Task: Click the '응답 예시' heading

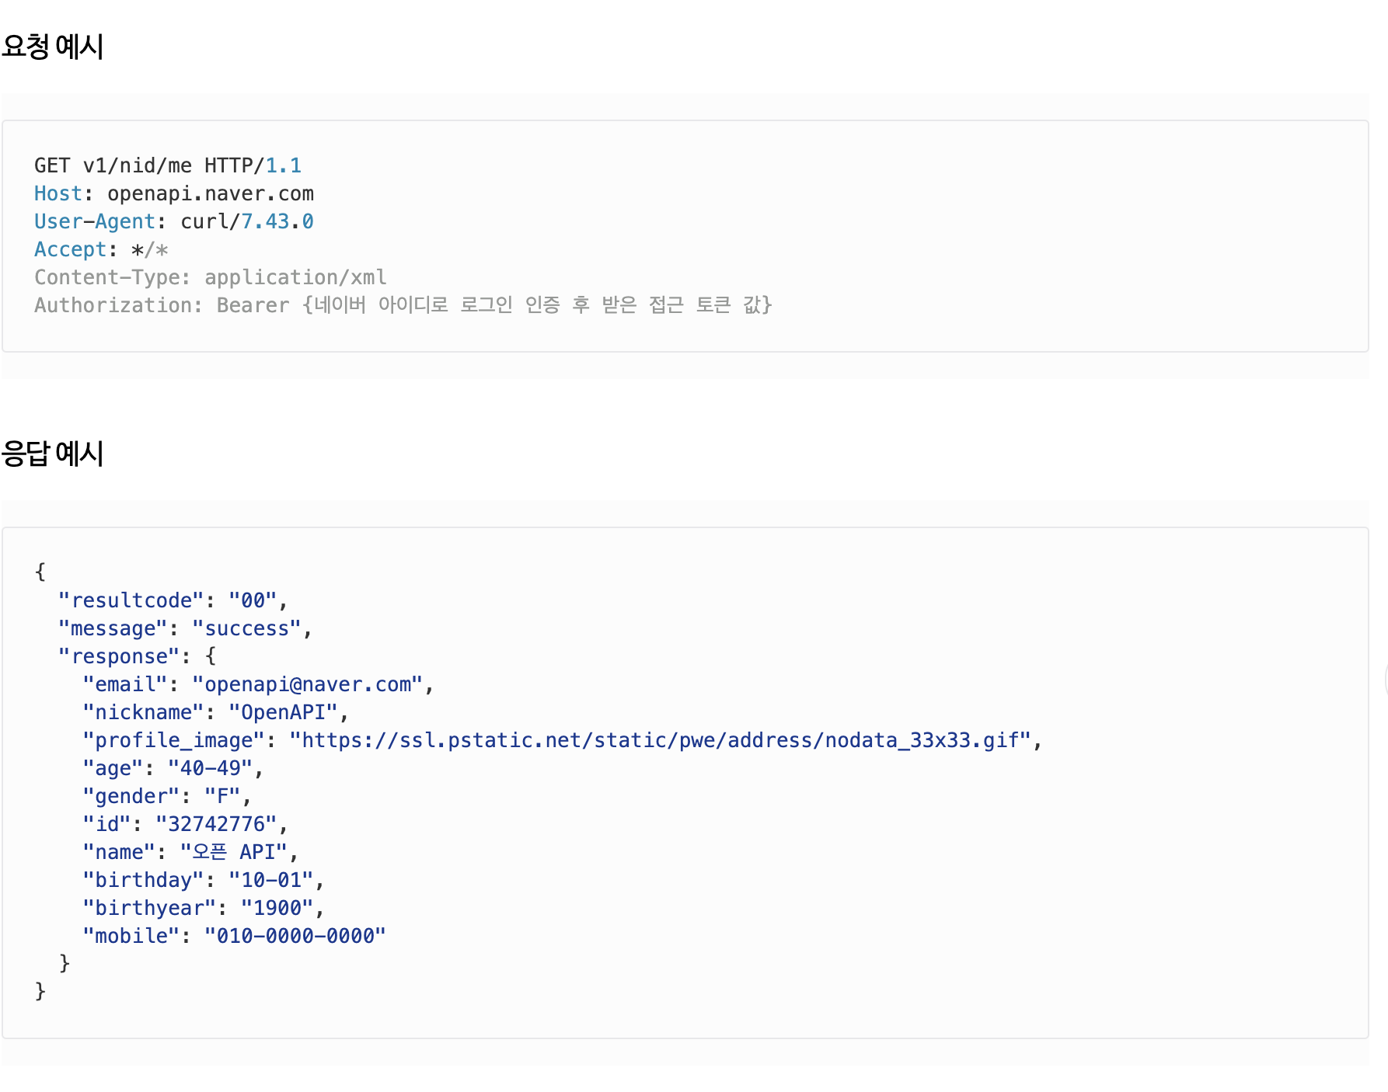Action: coord(52,454)
